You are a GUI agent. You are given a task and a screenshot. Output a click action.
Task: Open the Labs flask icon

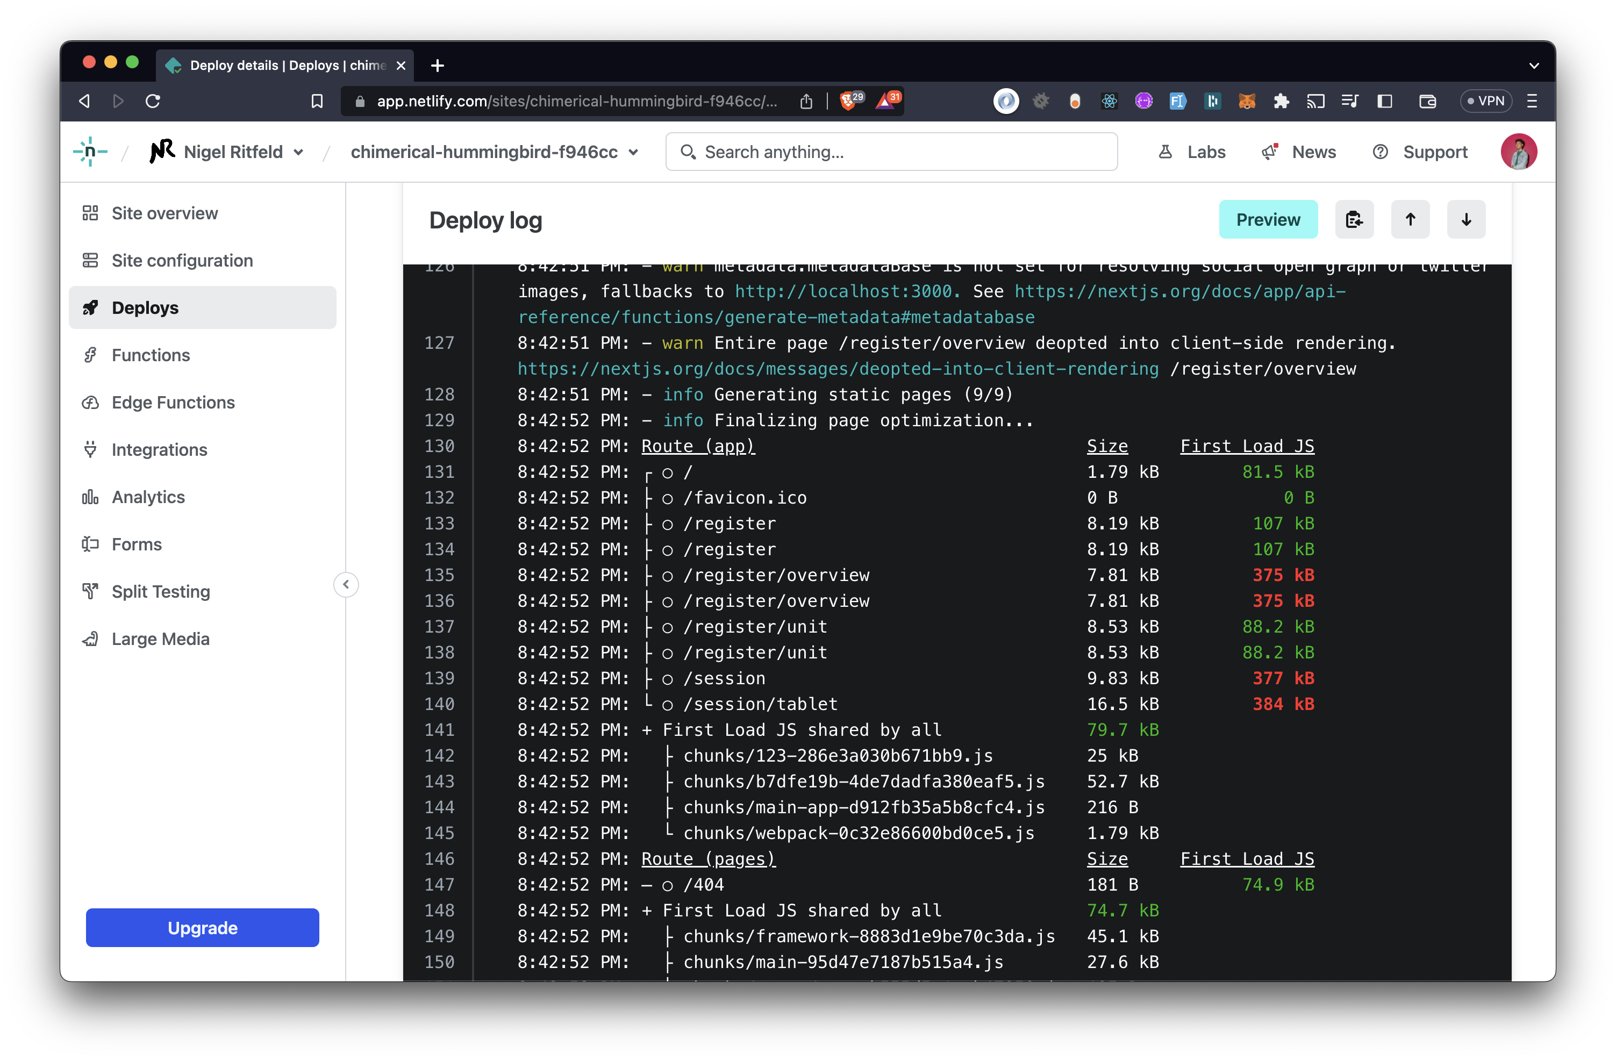click(1166, 152)
